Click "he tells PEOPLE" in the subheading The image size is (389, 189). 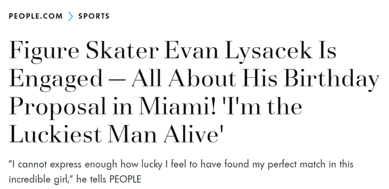109,179
